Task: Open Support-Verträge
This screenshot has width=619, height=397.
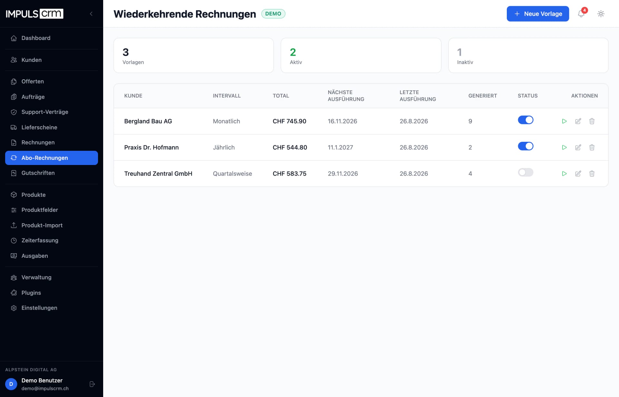Action: (x=52, y=112)
